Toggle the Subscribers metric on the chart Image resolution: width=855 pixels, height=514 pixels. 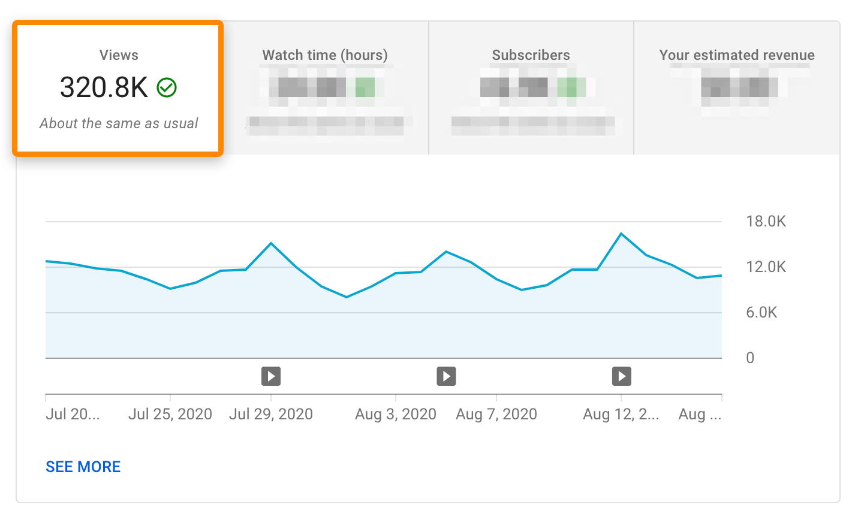point(531,88)
